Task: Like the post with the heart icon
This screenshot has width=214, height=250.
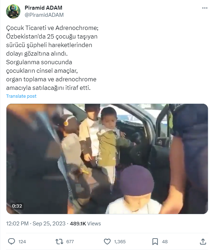Action: click(x=107, y=241)
